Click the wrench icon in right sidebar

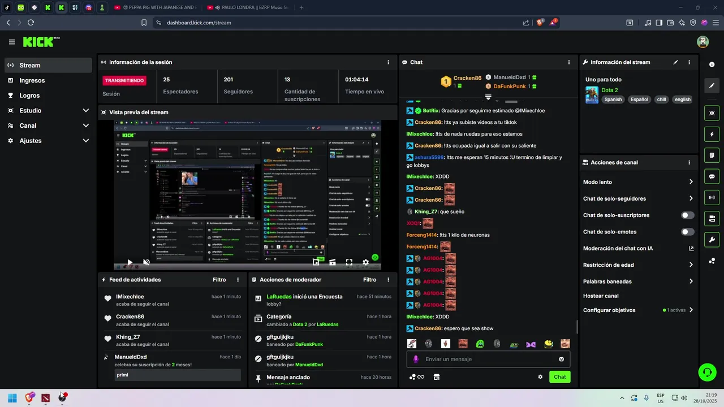(712, 239)
